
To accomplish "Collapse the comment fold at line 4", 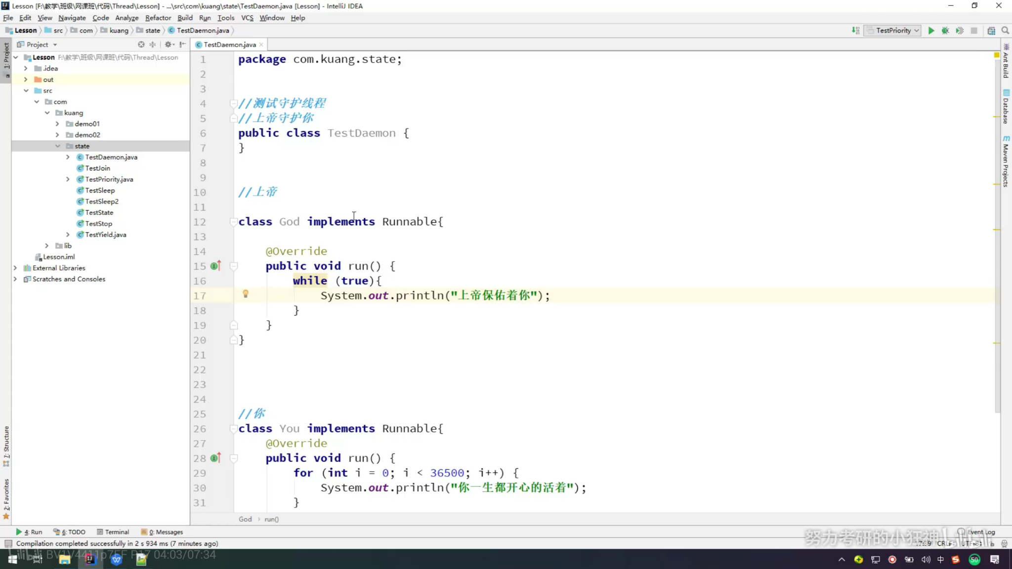I will click(234, 104).
